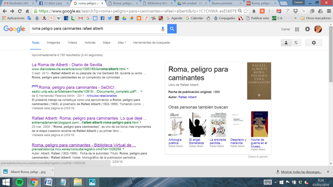The height and width of the screenshot is (187, 333).
Task: Click the Roma, peligro para caminantes book cover
Action: click(x=259, y=81)
